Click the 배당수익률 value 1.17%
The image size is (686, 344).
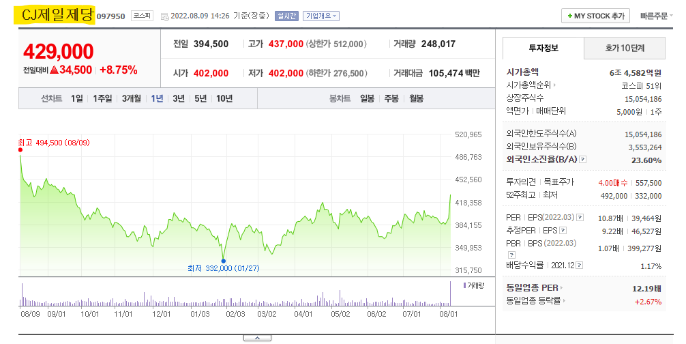pos(651,266)
